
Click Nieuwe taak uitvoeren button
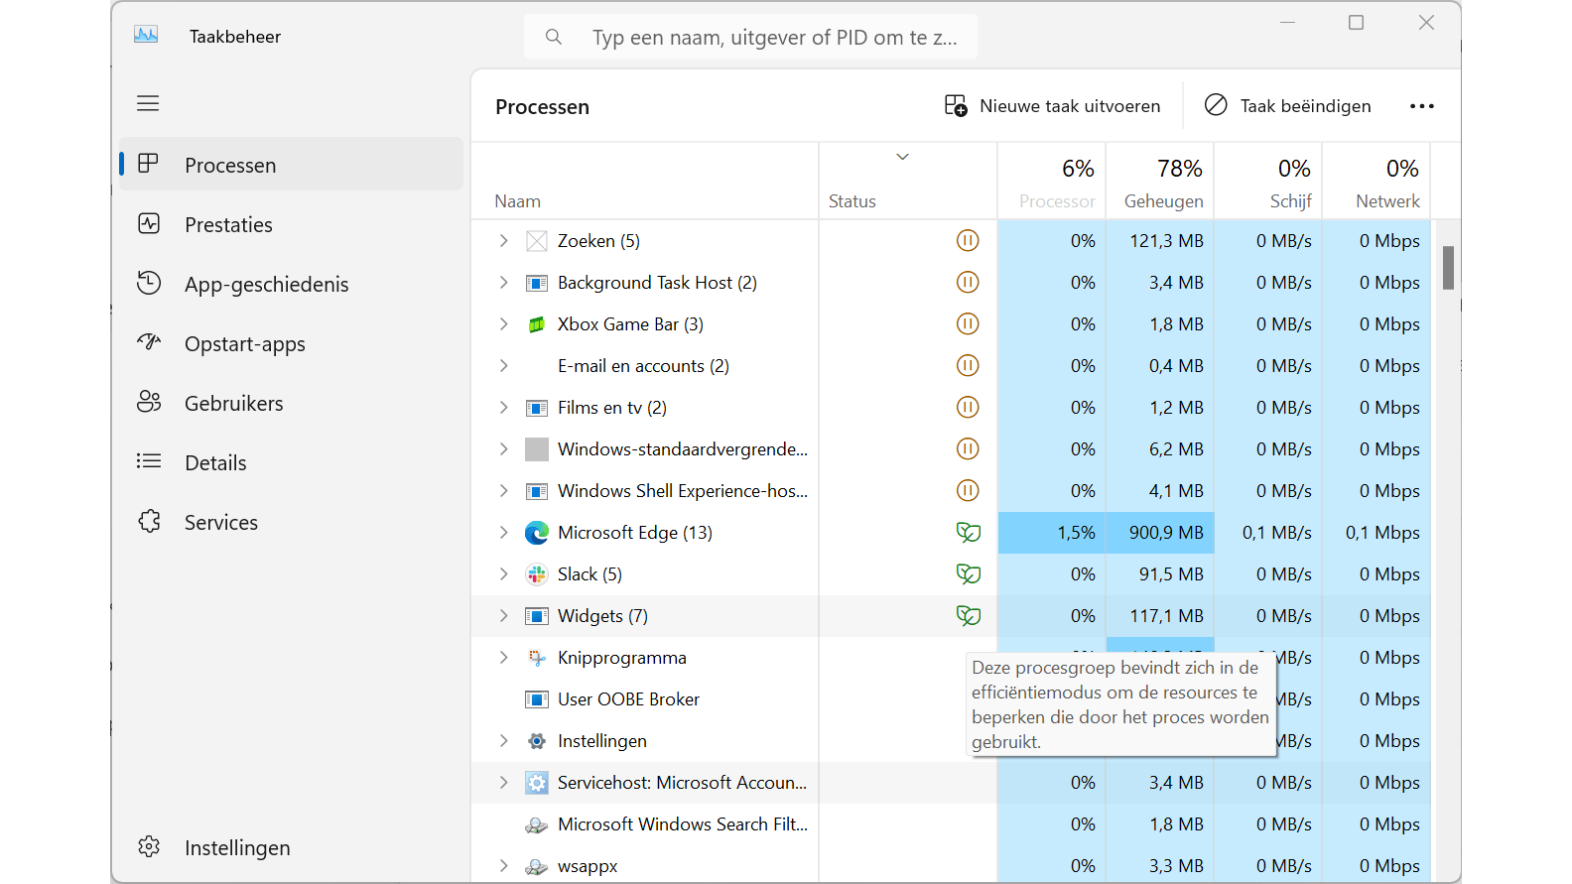point(1052,106)
